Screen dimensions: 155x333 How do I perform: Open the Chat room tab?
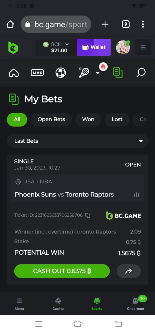pos(136,304)
